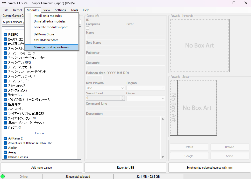The height and width of the screenshot is (179, 251).
Task: Toggle checkbox for スーパーマリオRPG
Action: click(x=5, y=62)
